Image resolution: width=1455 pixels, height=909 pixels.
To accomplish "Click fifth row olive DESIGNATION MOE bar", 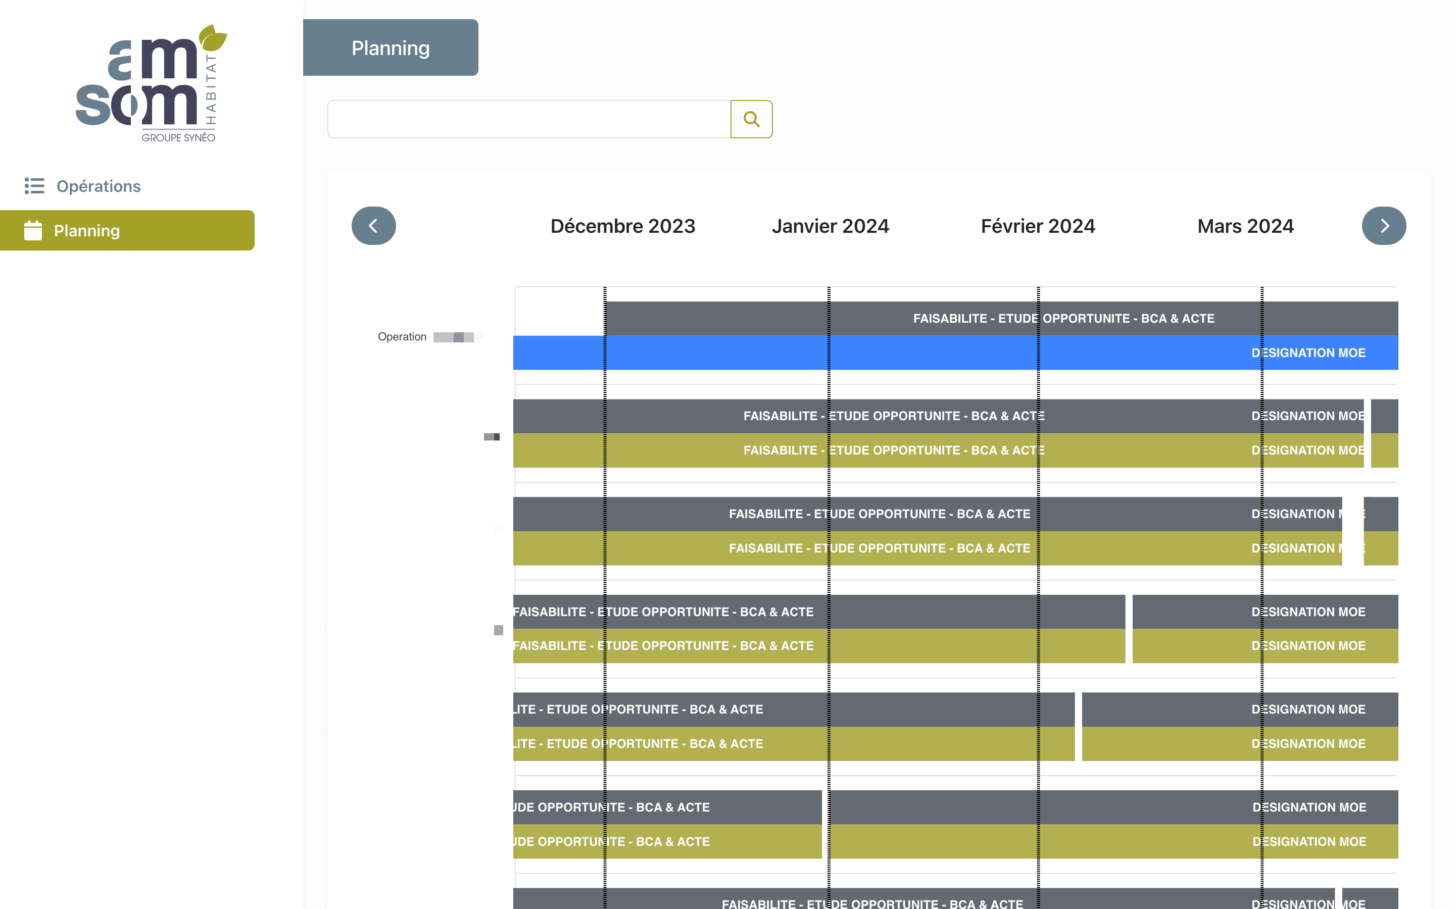I will pos(1240,744).
